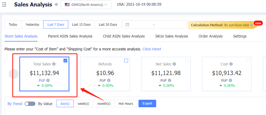Click the $10,913.42 Cost value
The width and height of the screenshot is (266, 115).
pos(227,73)
